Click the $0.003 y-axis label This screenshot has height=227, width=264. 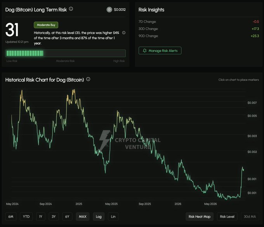tap(252, 136)
